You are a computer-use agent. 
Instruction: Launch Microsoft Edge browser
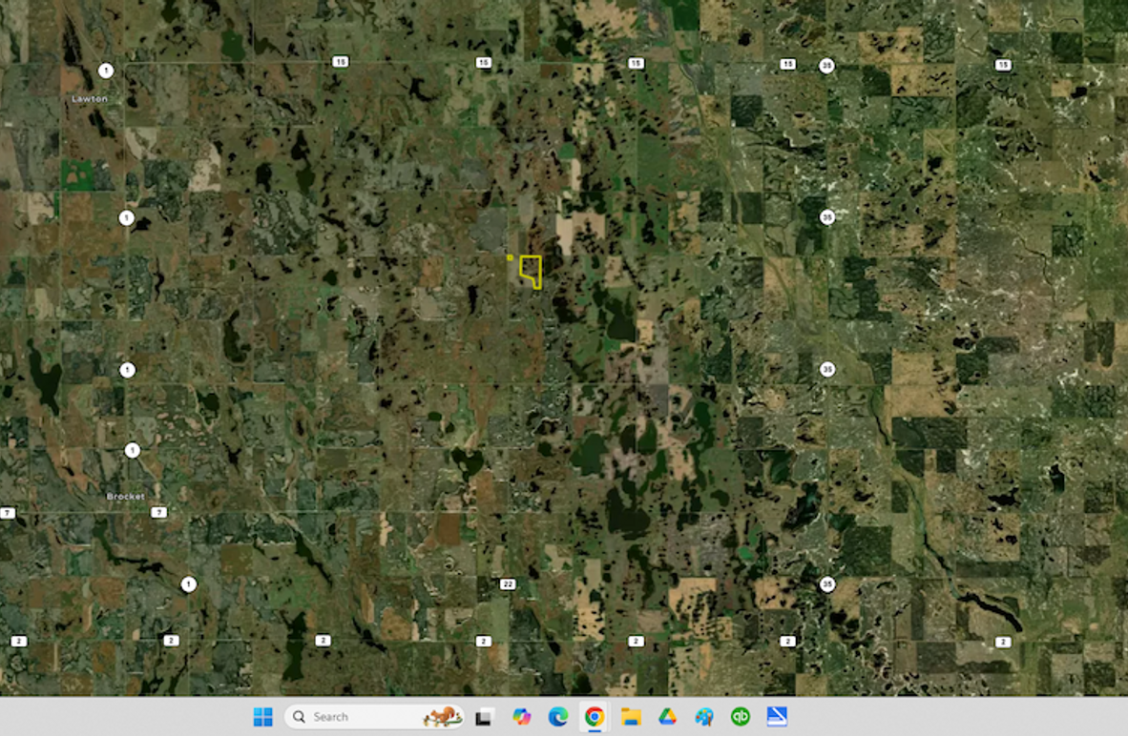[559, 716]
